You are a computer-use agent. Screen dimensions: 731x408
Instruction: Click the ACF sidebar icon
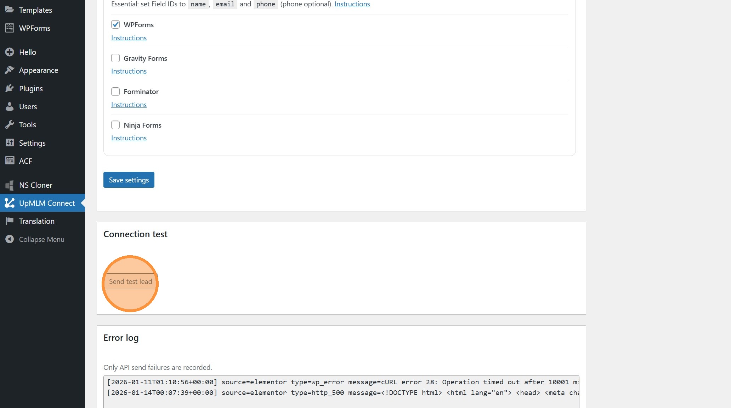(10, 161)
